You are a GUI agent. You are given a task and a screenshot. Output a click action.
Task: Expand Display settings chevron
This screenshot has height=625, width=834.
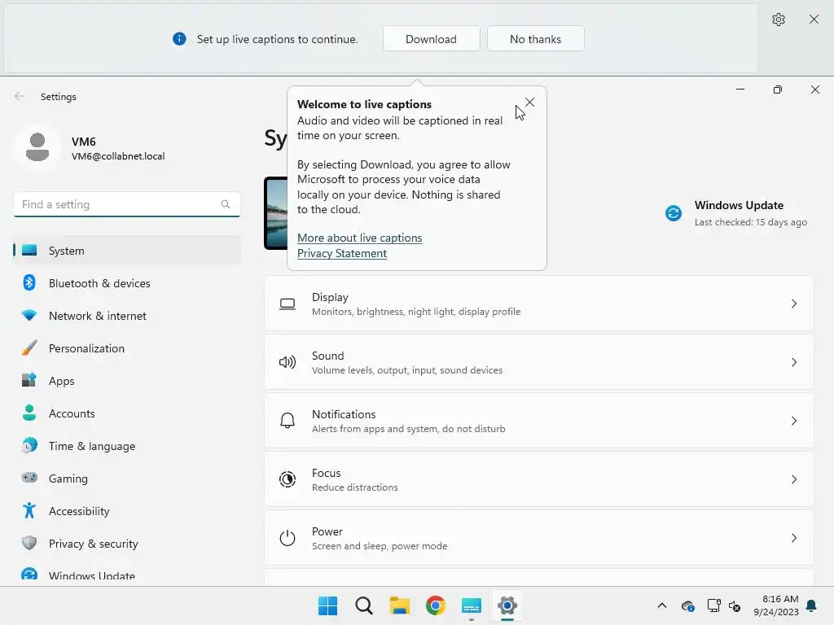(x=793, y=304)
